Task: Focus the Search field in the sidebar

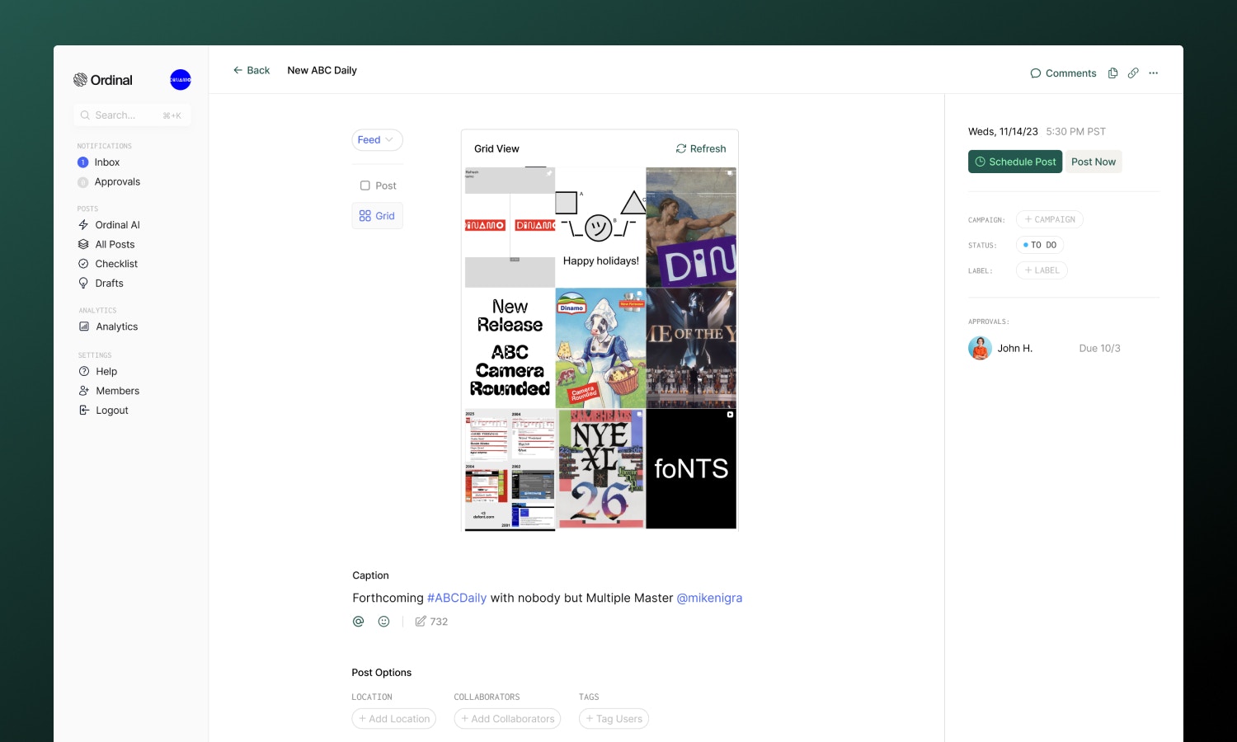Action: (x=132, y=115)
